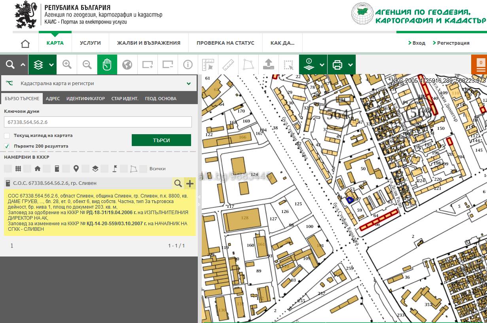Switch to ГЕОД. ОСНОВА tab

click(161, 99)
